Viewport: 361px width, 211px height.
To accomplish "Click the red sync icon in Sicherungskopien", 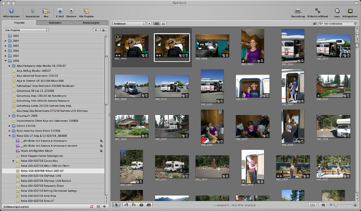I will click(92, 207).
